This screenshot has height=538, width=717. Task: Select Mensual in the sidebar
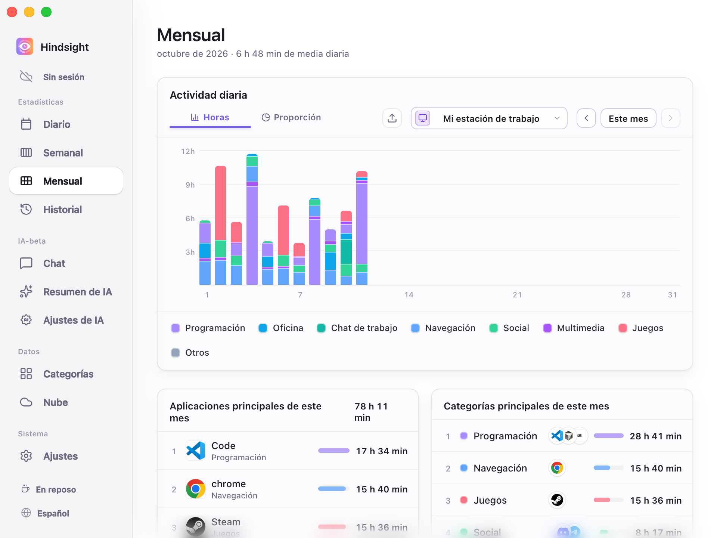click(x=66, y=181)
